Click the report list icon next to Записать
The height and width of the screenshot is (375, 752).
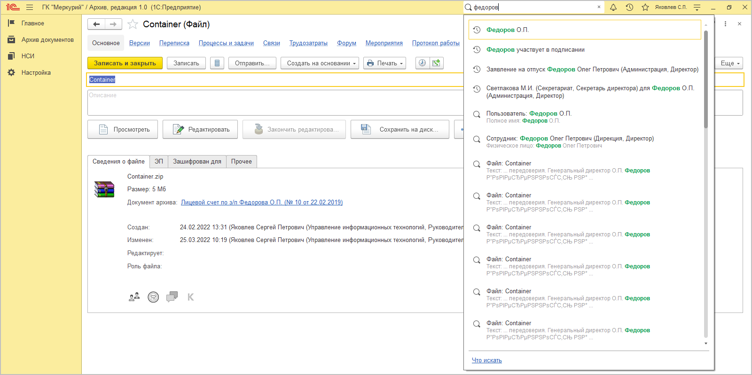(x=217, y=63)
